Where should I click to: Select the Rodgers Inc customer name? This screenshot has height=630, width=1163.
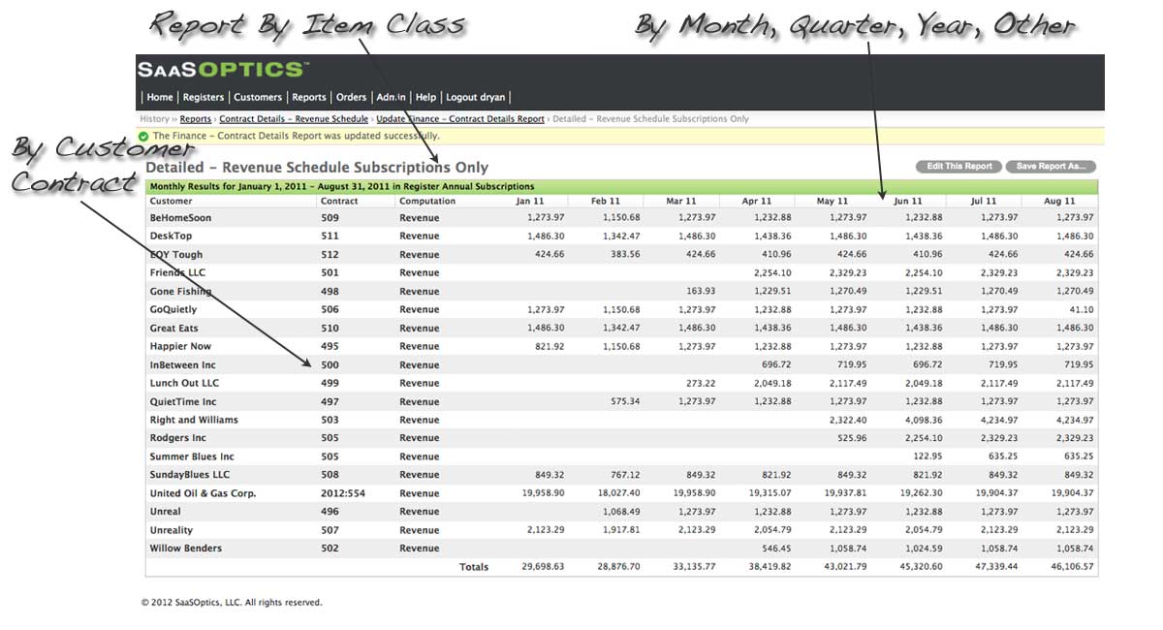pyautogui.click(x=177, y=439)
